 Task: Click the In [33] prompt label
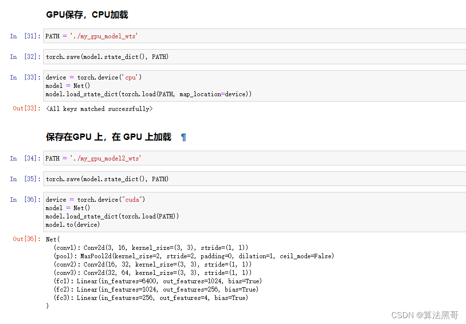click(26, 77)
